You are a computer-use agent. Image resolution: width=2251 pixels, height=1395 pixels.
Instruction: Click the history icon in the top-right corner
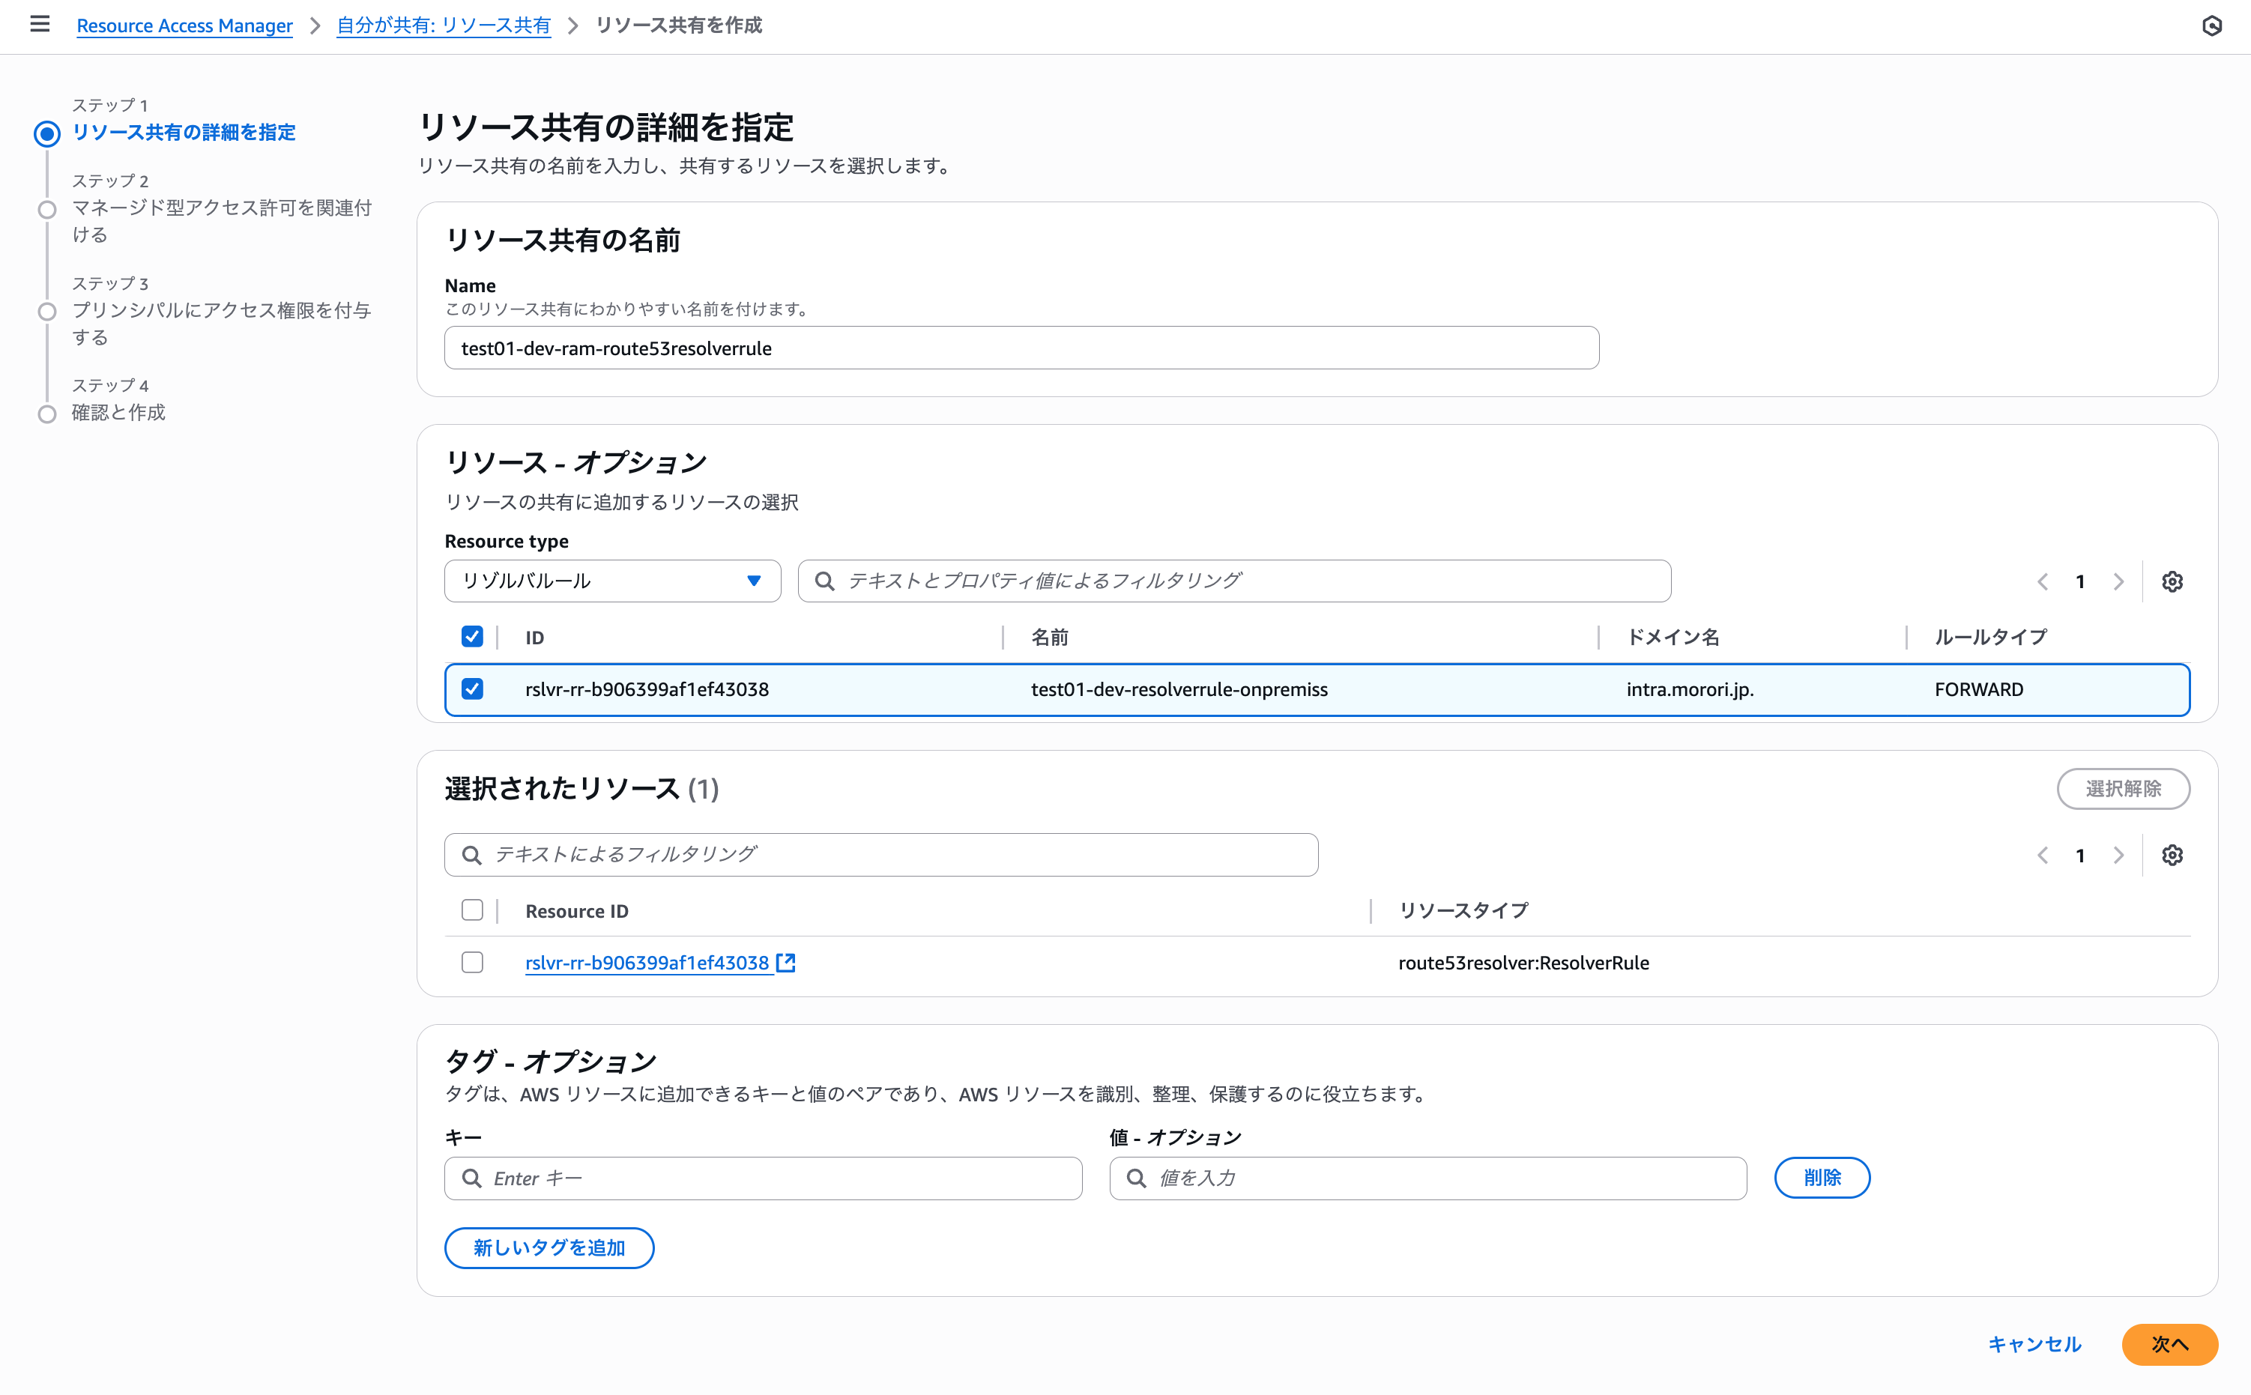pos(2214,25)
